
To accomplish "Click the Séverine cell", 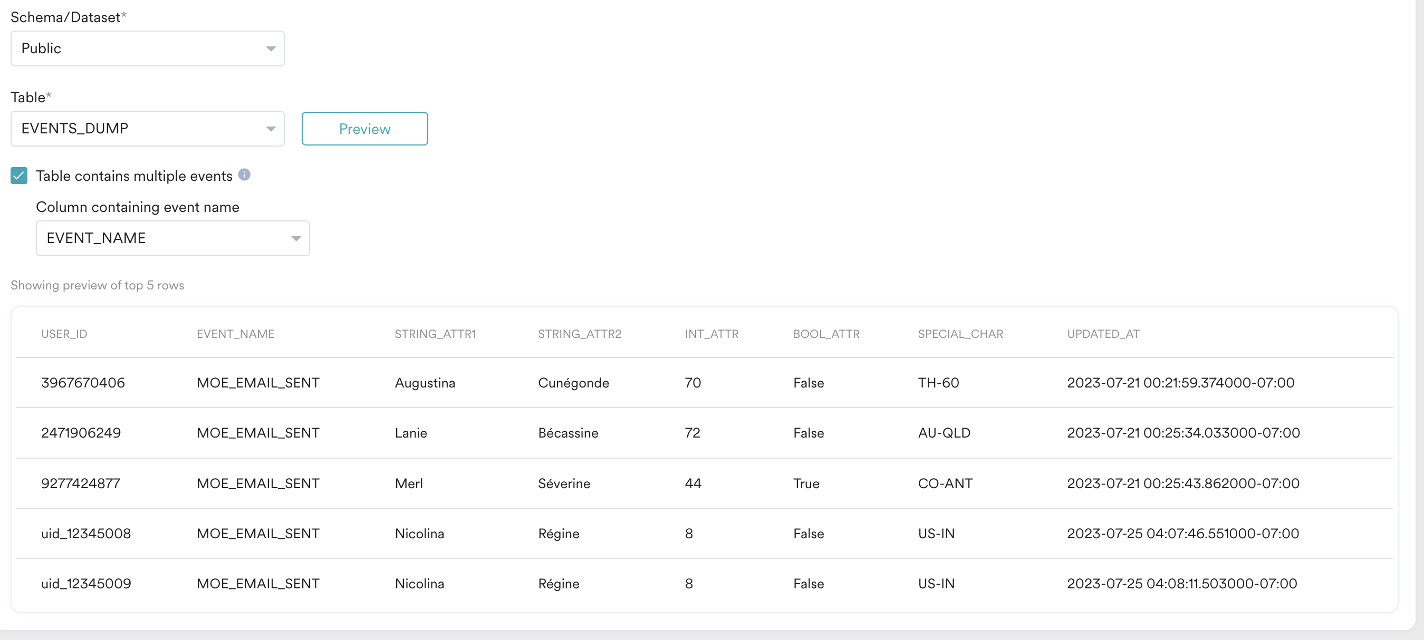I will point(564,483).
